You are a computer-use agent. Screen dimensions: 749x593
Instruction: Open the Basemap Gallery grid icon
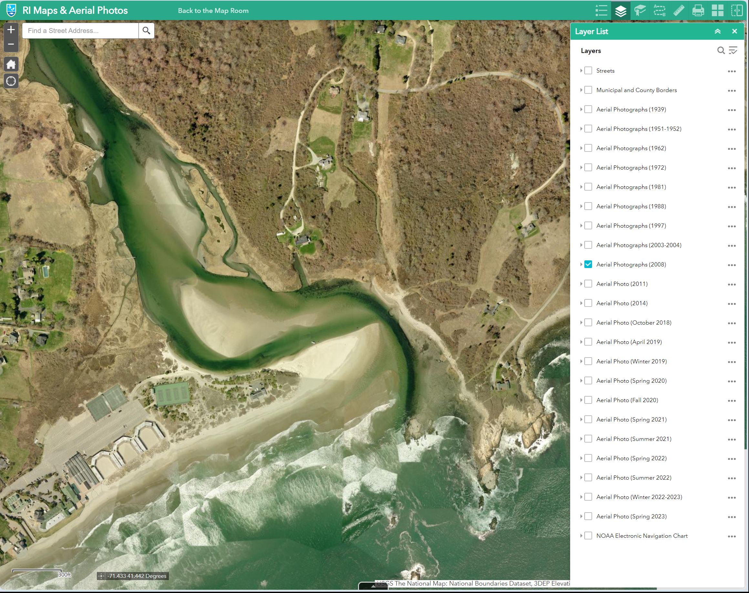(x=717, y=10)
